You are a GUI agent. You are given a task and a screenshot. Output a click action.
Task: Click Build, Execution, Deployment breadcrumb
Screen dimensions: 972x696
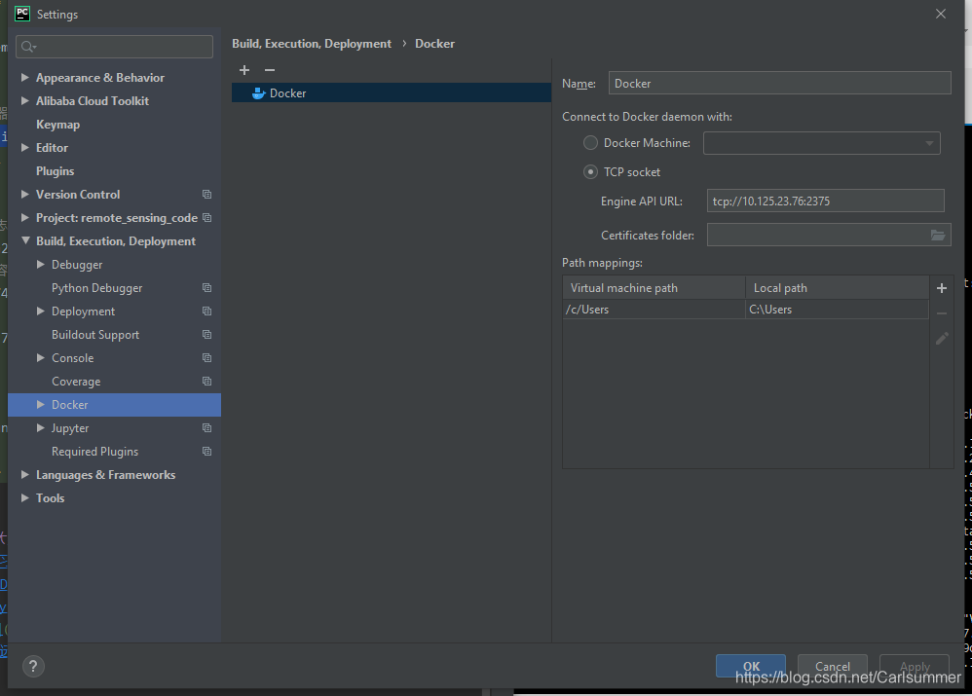[x=312, y=44]
